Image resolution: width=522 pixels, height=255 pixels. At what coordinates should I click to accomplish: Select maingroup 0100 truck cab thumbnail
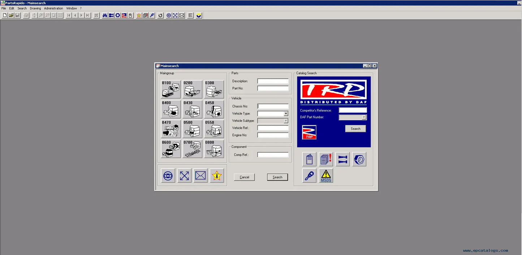(170, 89)
